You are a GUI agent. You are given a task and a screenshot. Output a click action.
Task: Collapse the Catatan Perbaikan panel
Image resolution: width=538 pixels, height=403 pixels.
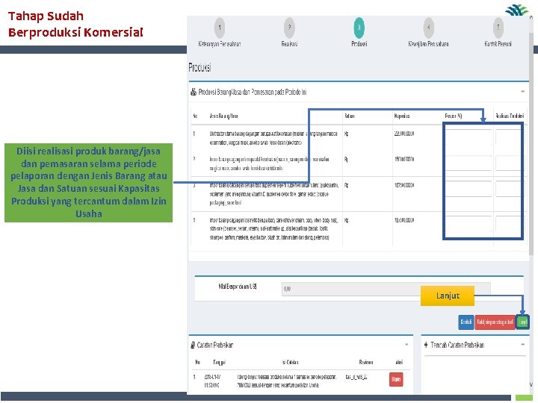(406, 344)
